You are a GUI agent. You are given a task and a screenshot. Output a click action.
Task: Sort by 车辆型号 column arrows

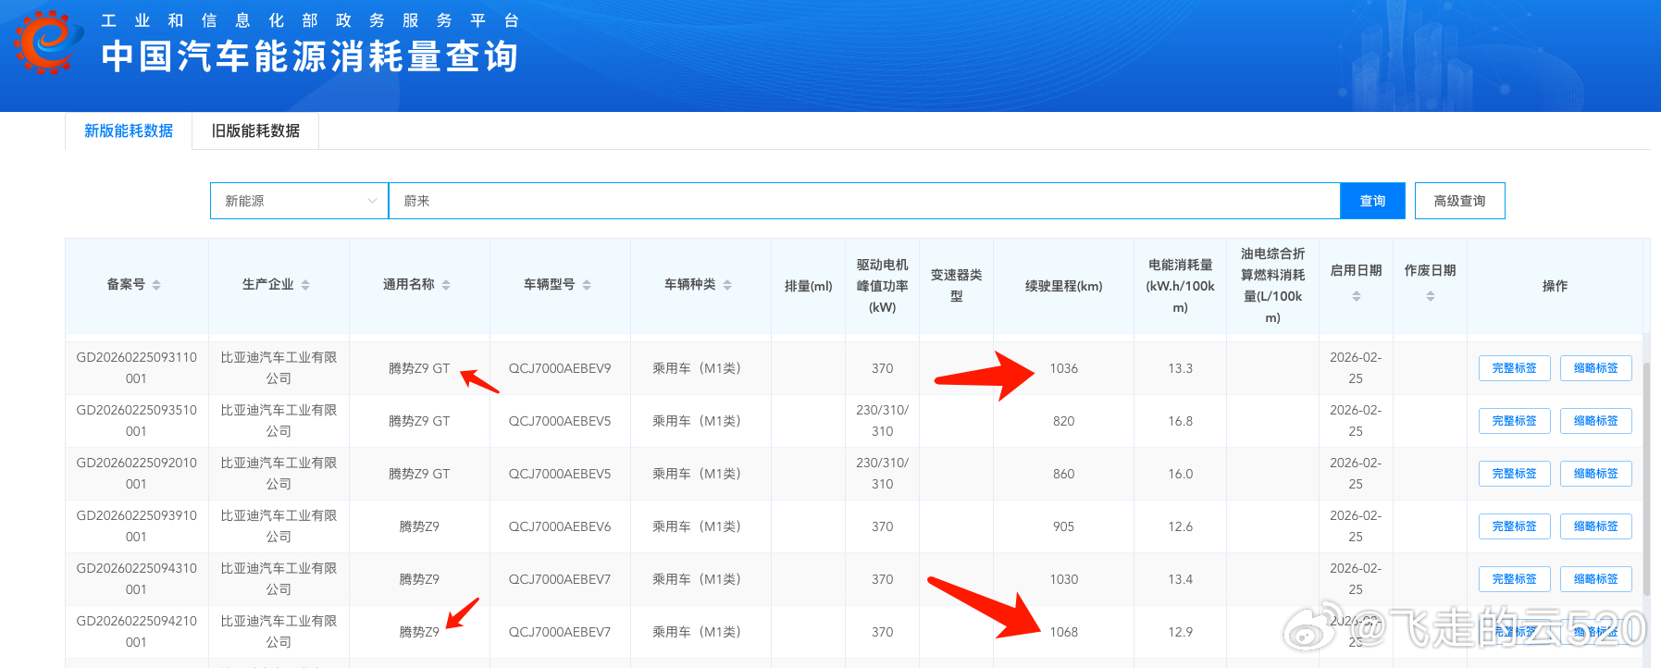click(x=587, y=285)
